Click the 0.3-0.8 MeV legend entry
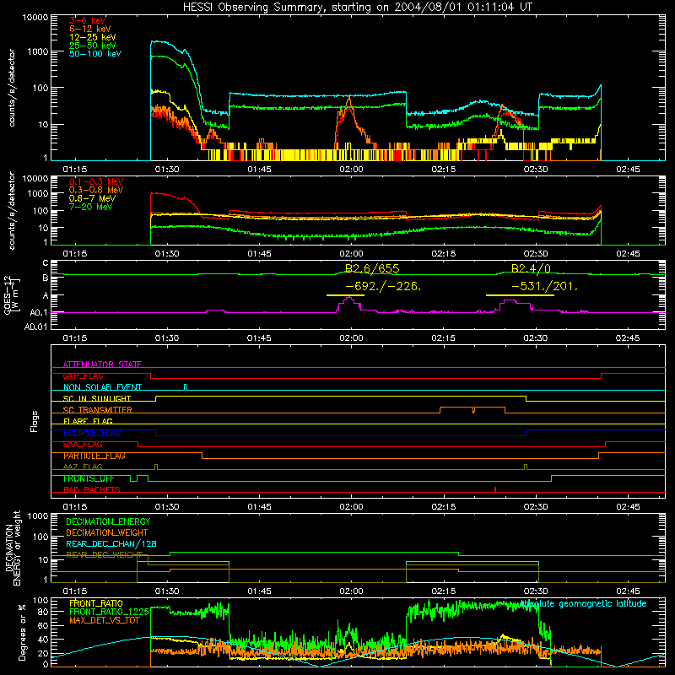This screenshot has width=675, height=675. pyautogui.click(x=96, y=190)
